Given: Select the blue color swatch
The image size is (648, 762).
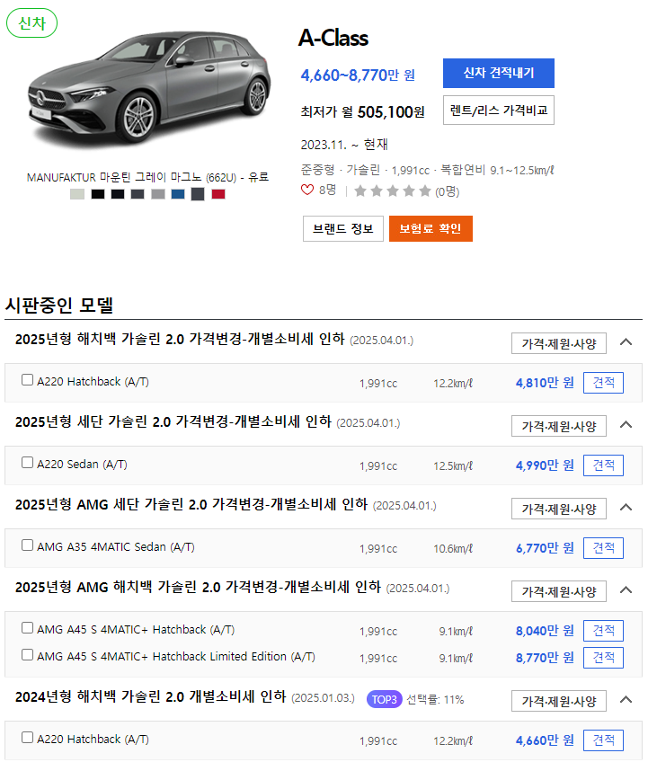Looking at the screenshot, I should pos(178,194).
